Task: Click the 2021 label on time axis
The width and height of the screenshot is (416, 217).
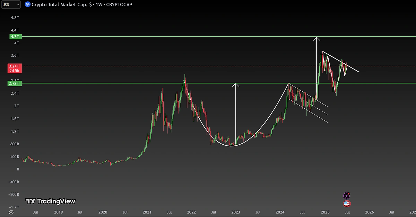Action: pyautogui.click(x=147, y=212)
